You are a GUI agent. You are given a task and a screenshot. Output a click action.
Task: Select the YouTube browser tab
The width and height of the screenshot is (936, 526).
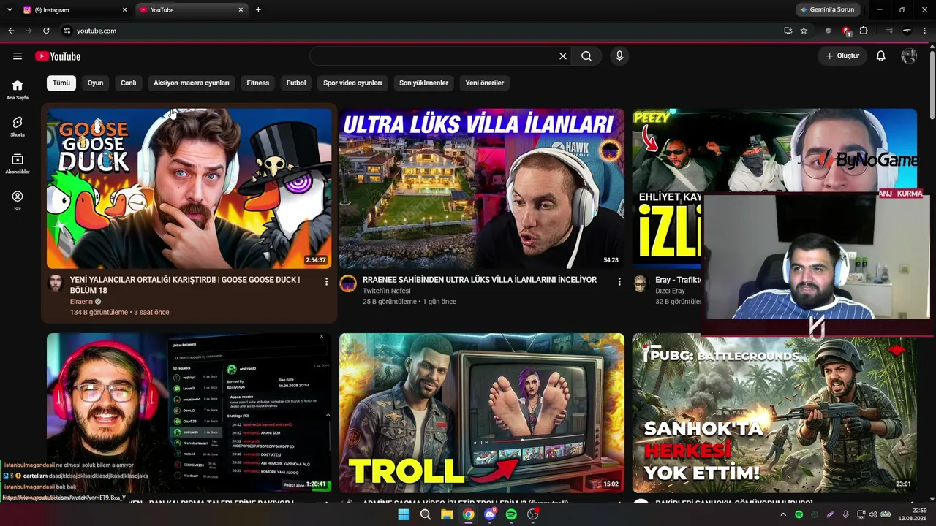point(192,10)
